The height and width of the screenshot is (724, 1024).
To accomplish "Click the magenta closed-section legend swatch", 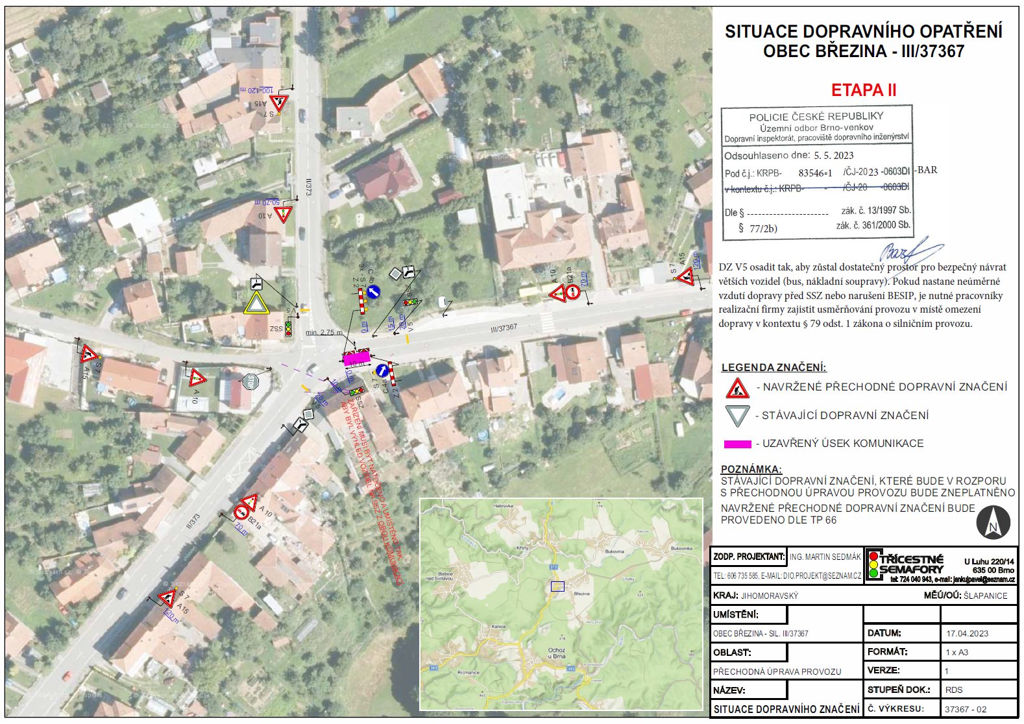I will [737, 444].
